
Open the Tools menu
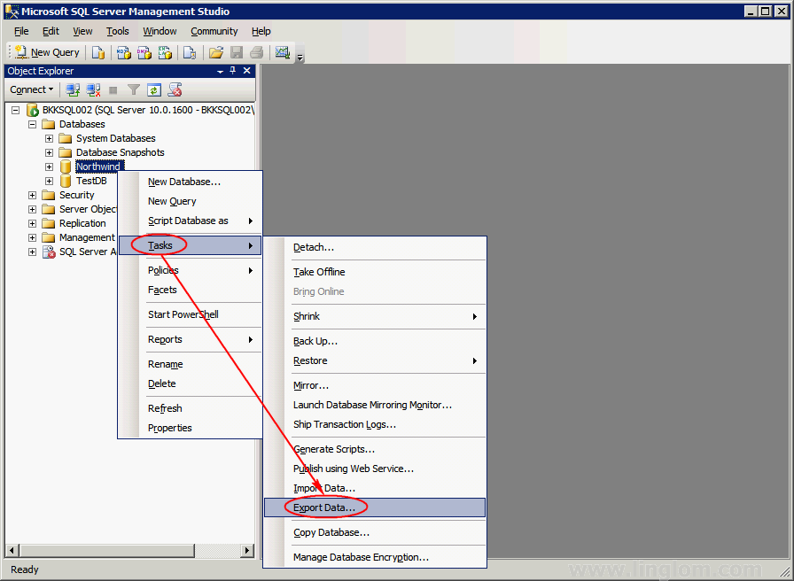tap(118, 31)
